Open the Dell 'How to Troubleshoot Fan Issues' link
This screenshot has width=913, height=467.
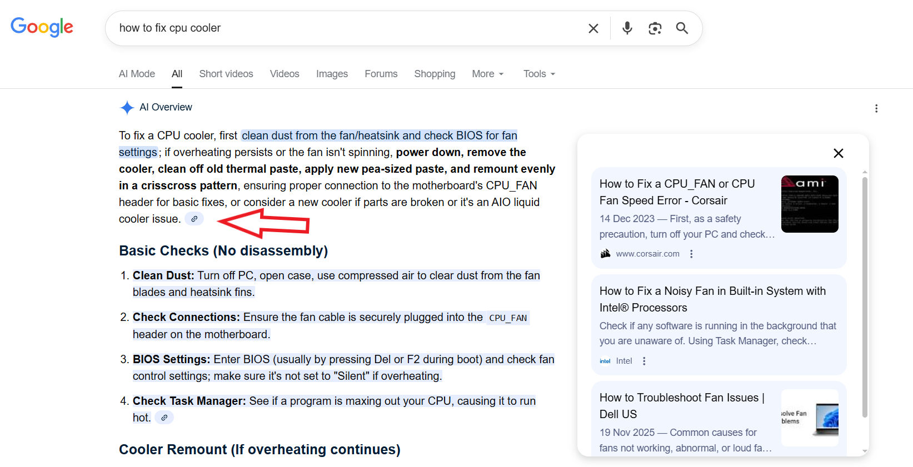click(681, 405)
